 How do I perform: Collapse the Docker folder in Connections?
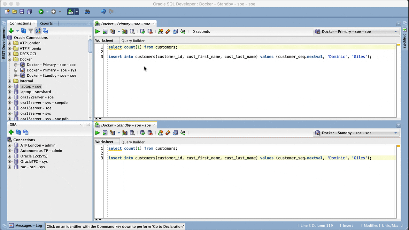coord(10,59)
